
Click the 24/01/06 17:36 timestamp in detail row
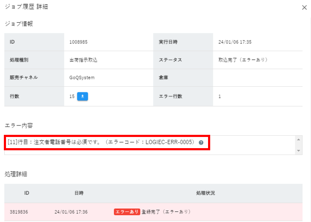[x=71, y=212]
